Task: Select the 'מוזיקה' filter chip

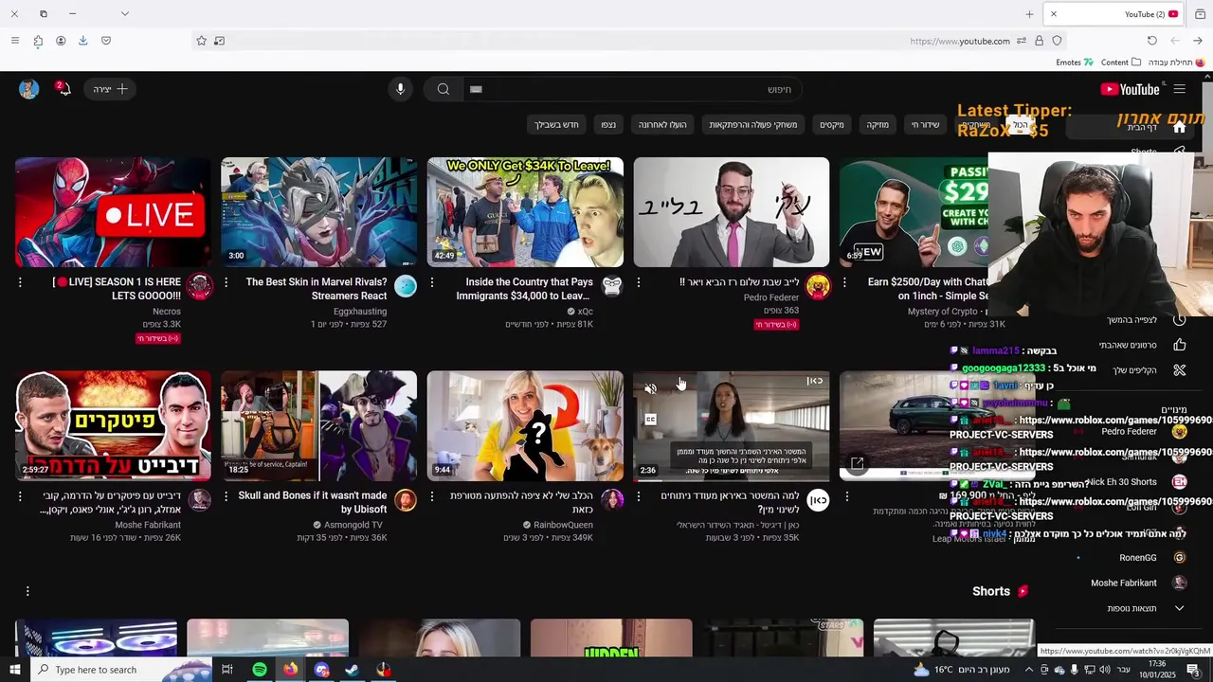Action: click(x=878, y=125)
